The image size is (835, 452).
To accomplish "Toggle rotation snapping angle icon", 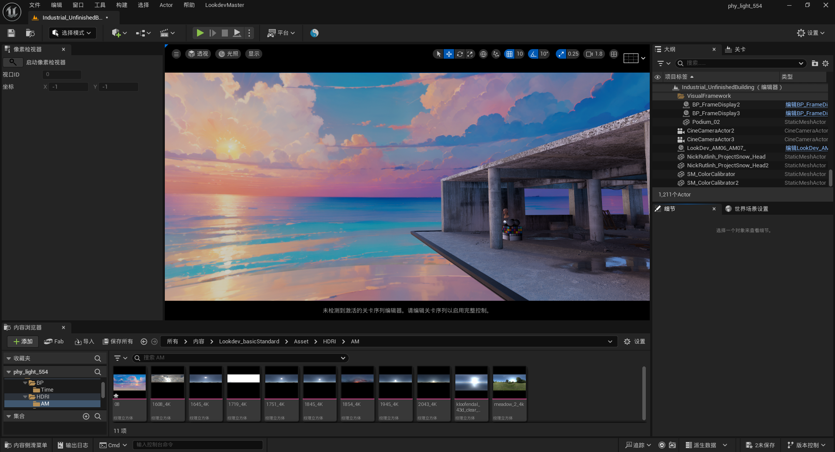I will point(533,54).
